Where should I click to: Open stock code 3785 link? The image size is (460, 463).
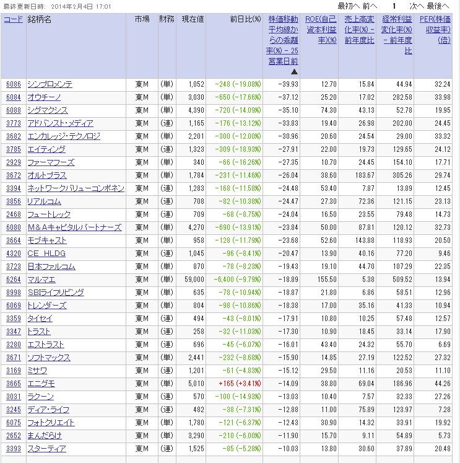pyautogui.click(x=14, y=149)
